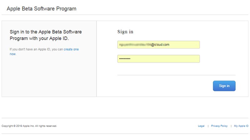Open the "create one now" link
The image size is (250, 140).
71,49
